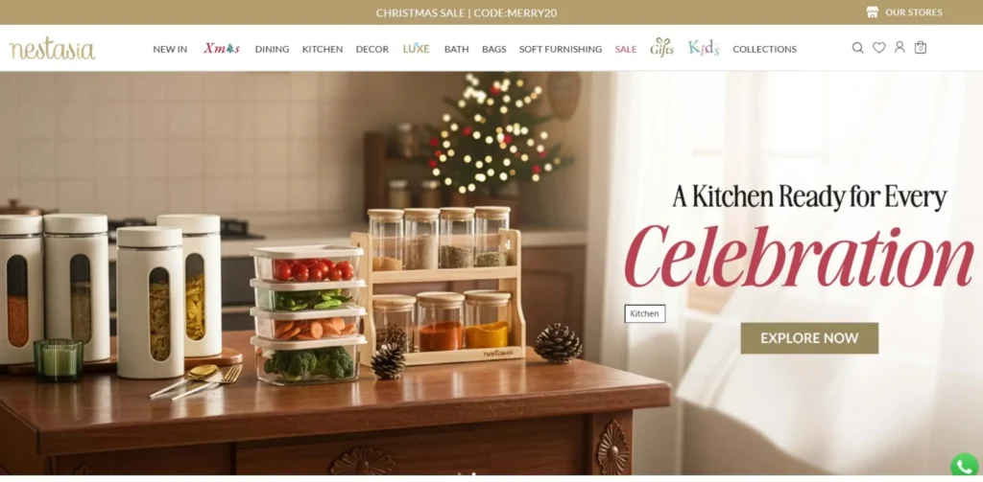The width and height of the screenshot is (983, 482).
Task: View wishlist via heart icon
Action: point(879,48)
